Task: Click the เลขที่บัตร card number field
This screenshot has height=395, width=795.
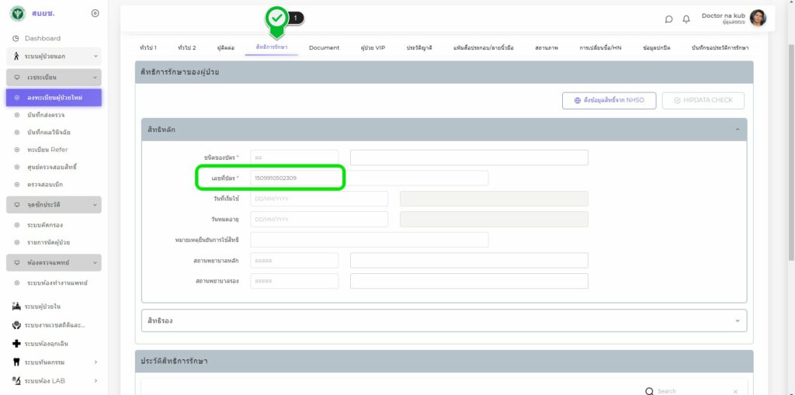Action: 295,178
